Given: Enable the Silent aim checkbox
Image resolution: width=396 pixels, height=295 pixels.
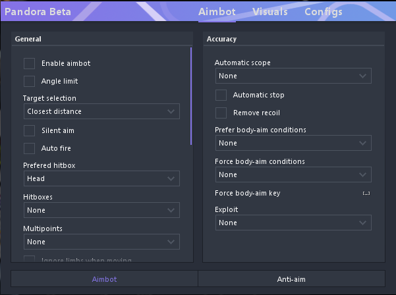Looking at the screenshot, I should pyautogui.click(x=29, y=131).
